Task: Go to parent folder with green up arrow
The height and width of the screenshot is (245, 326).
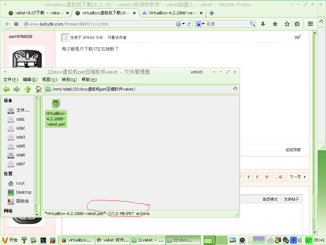Action: [x=28, y=89]
